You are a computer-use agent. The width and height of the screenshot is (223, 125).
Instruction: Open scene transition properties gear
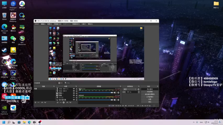[x=138, y=89]
